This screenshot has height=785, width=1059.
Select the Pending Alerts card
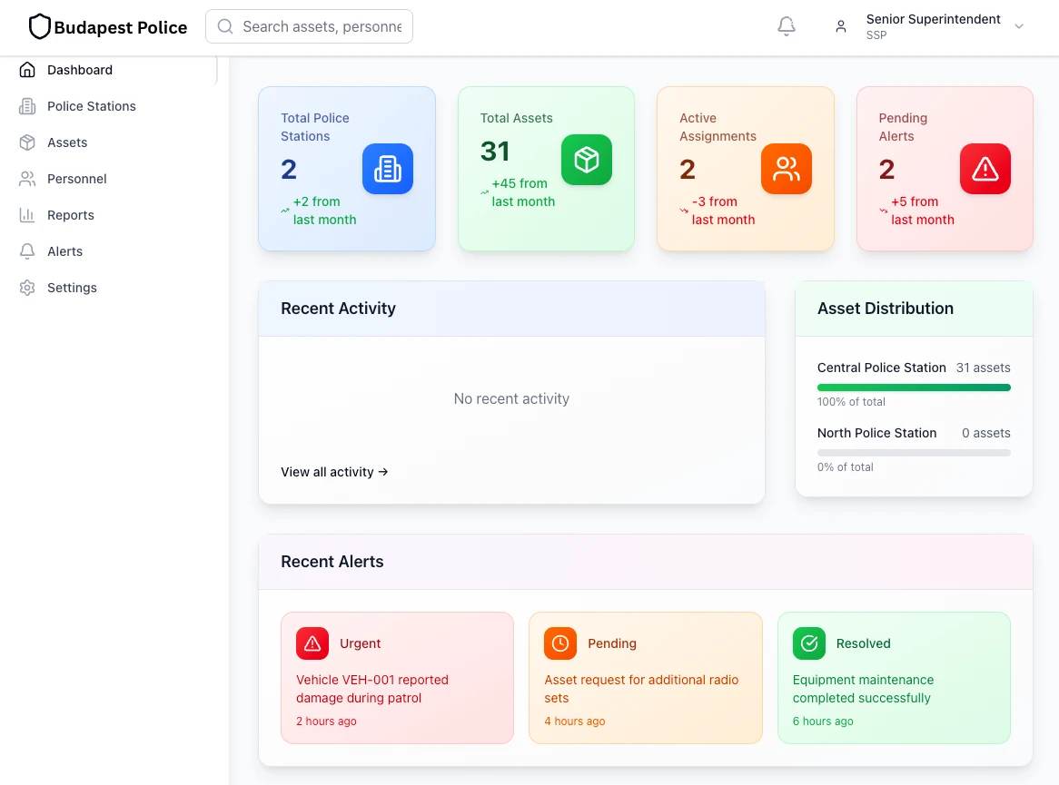945,169
